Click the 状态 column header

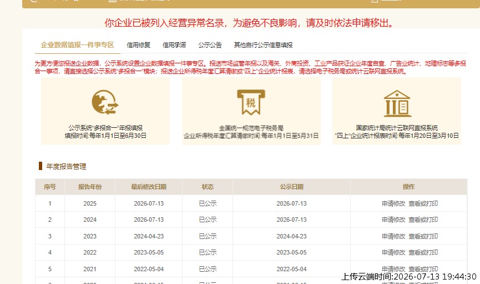coord(208,187)
